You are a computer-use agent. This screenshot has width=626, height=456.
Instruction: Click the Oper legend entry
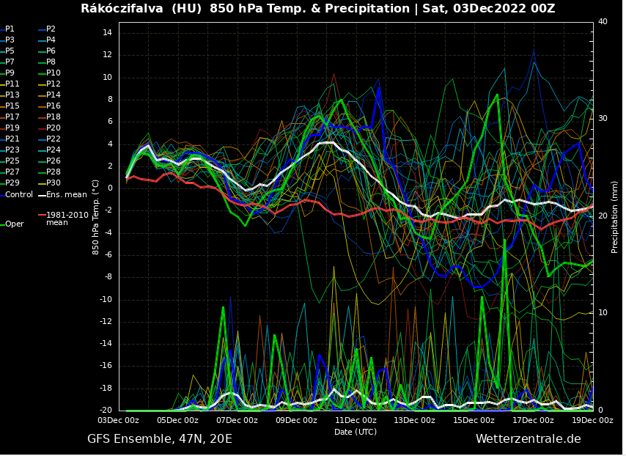15,224
